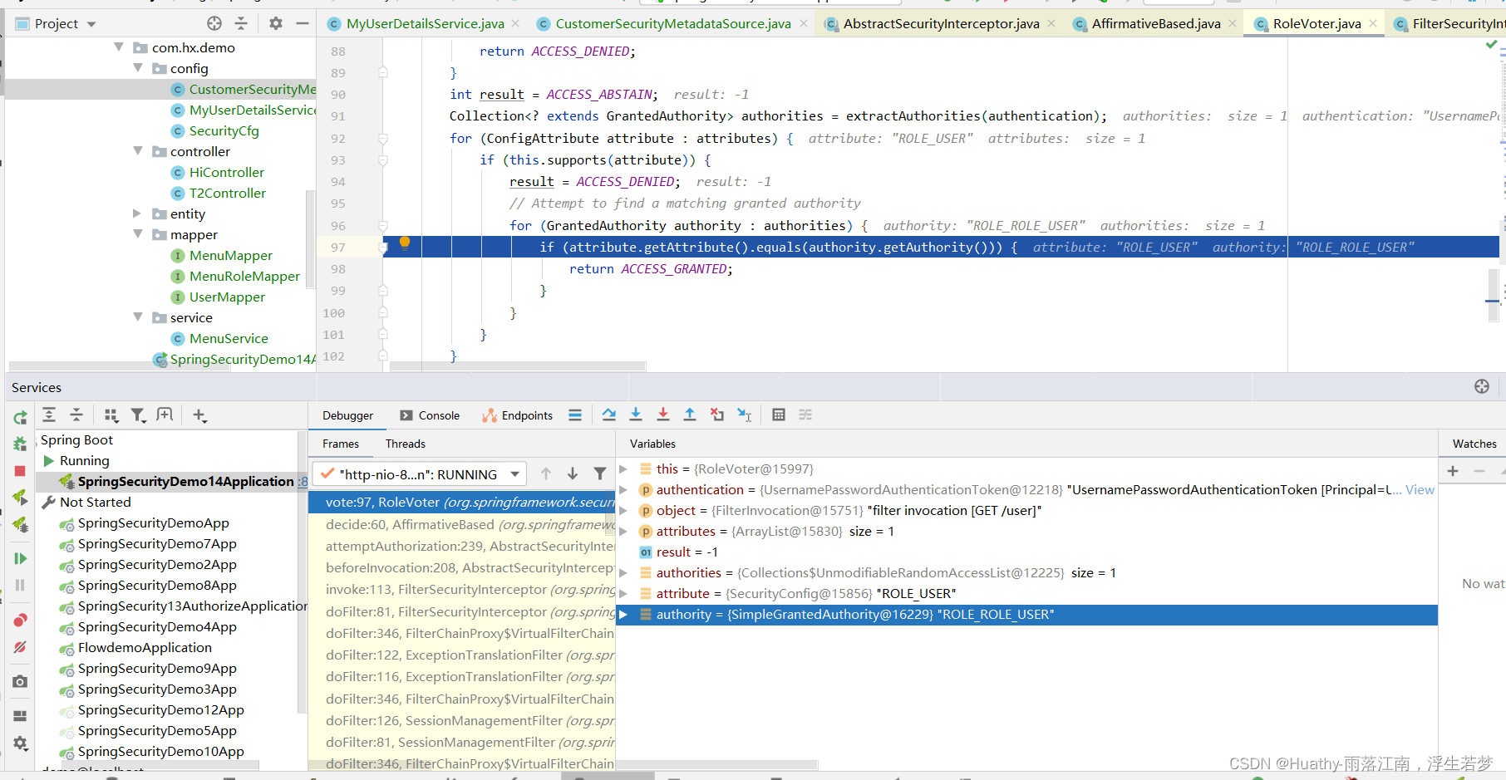
Task: Collapse the com.hx.demo package
Action: pyautogui.click(x=119, y=47)
